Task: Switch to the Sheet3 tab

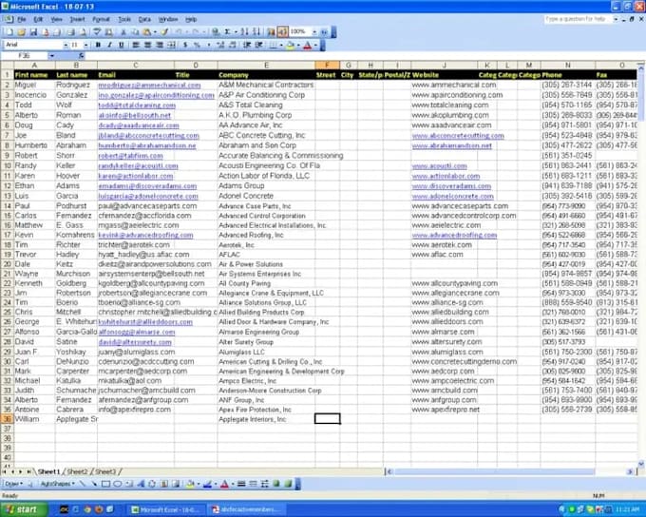Action: (x=105, y=471)
